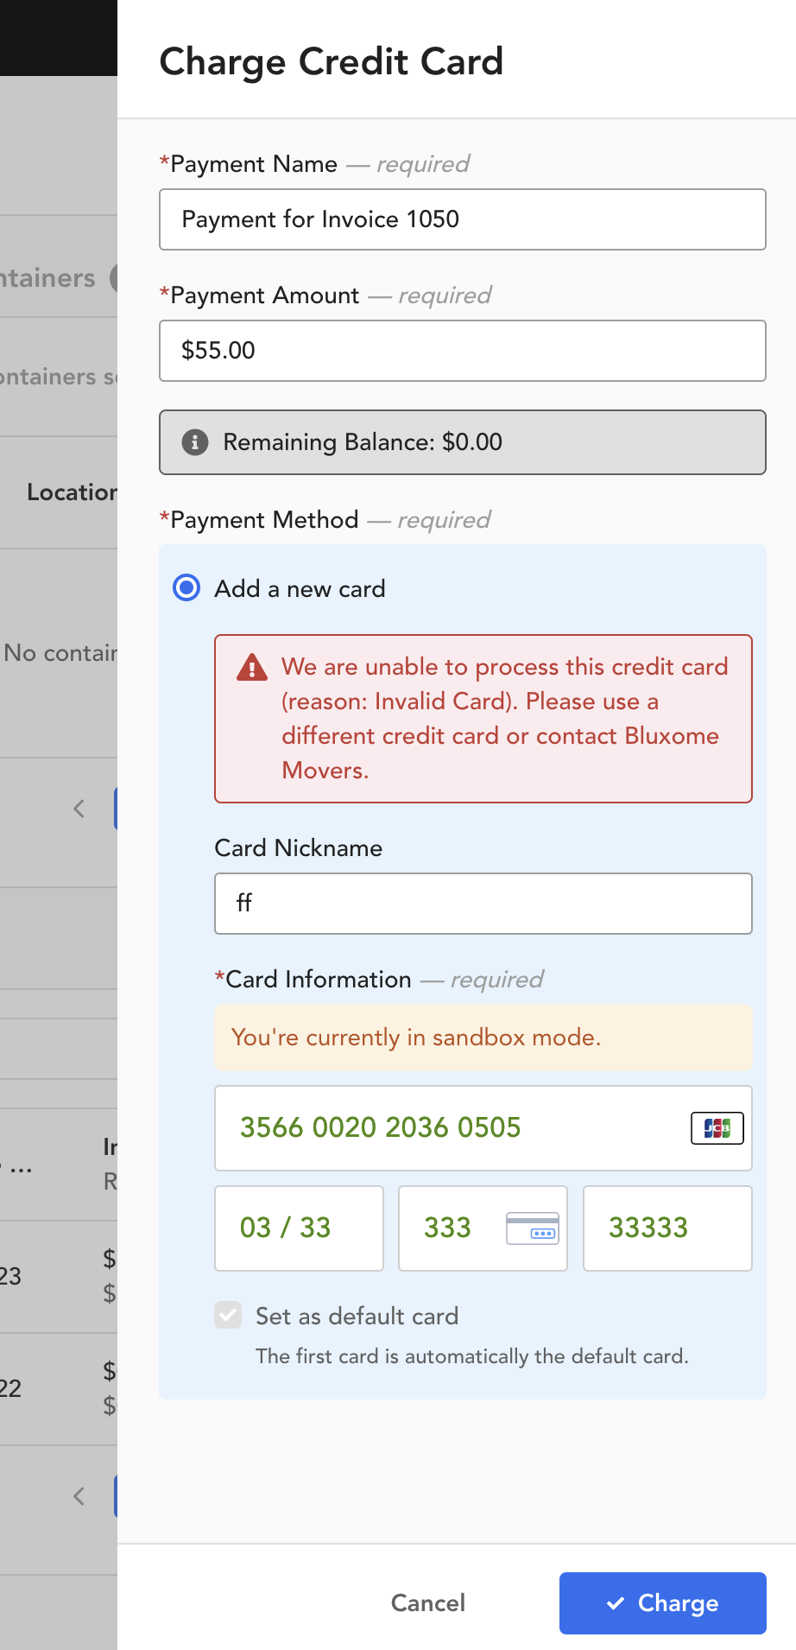Click the Payment Name field

pos(463,219)
